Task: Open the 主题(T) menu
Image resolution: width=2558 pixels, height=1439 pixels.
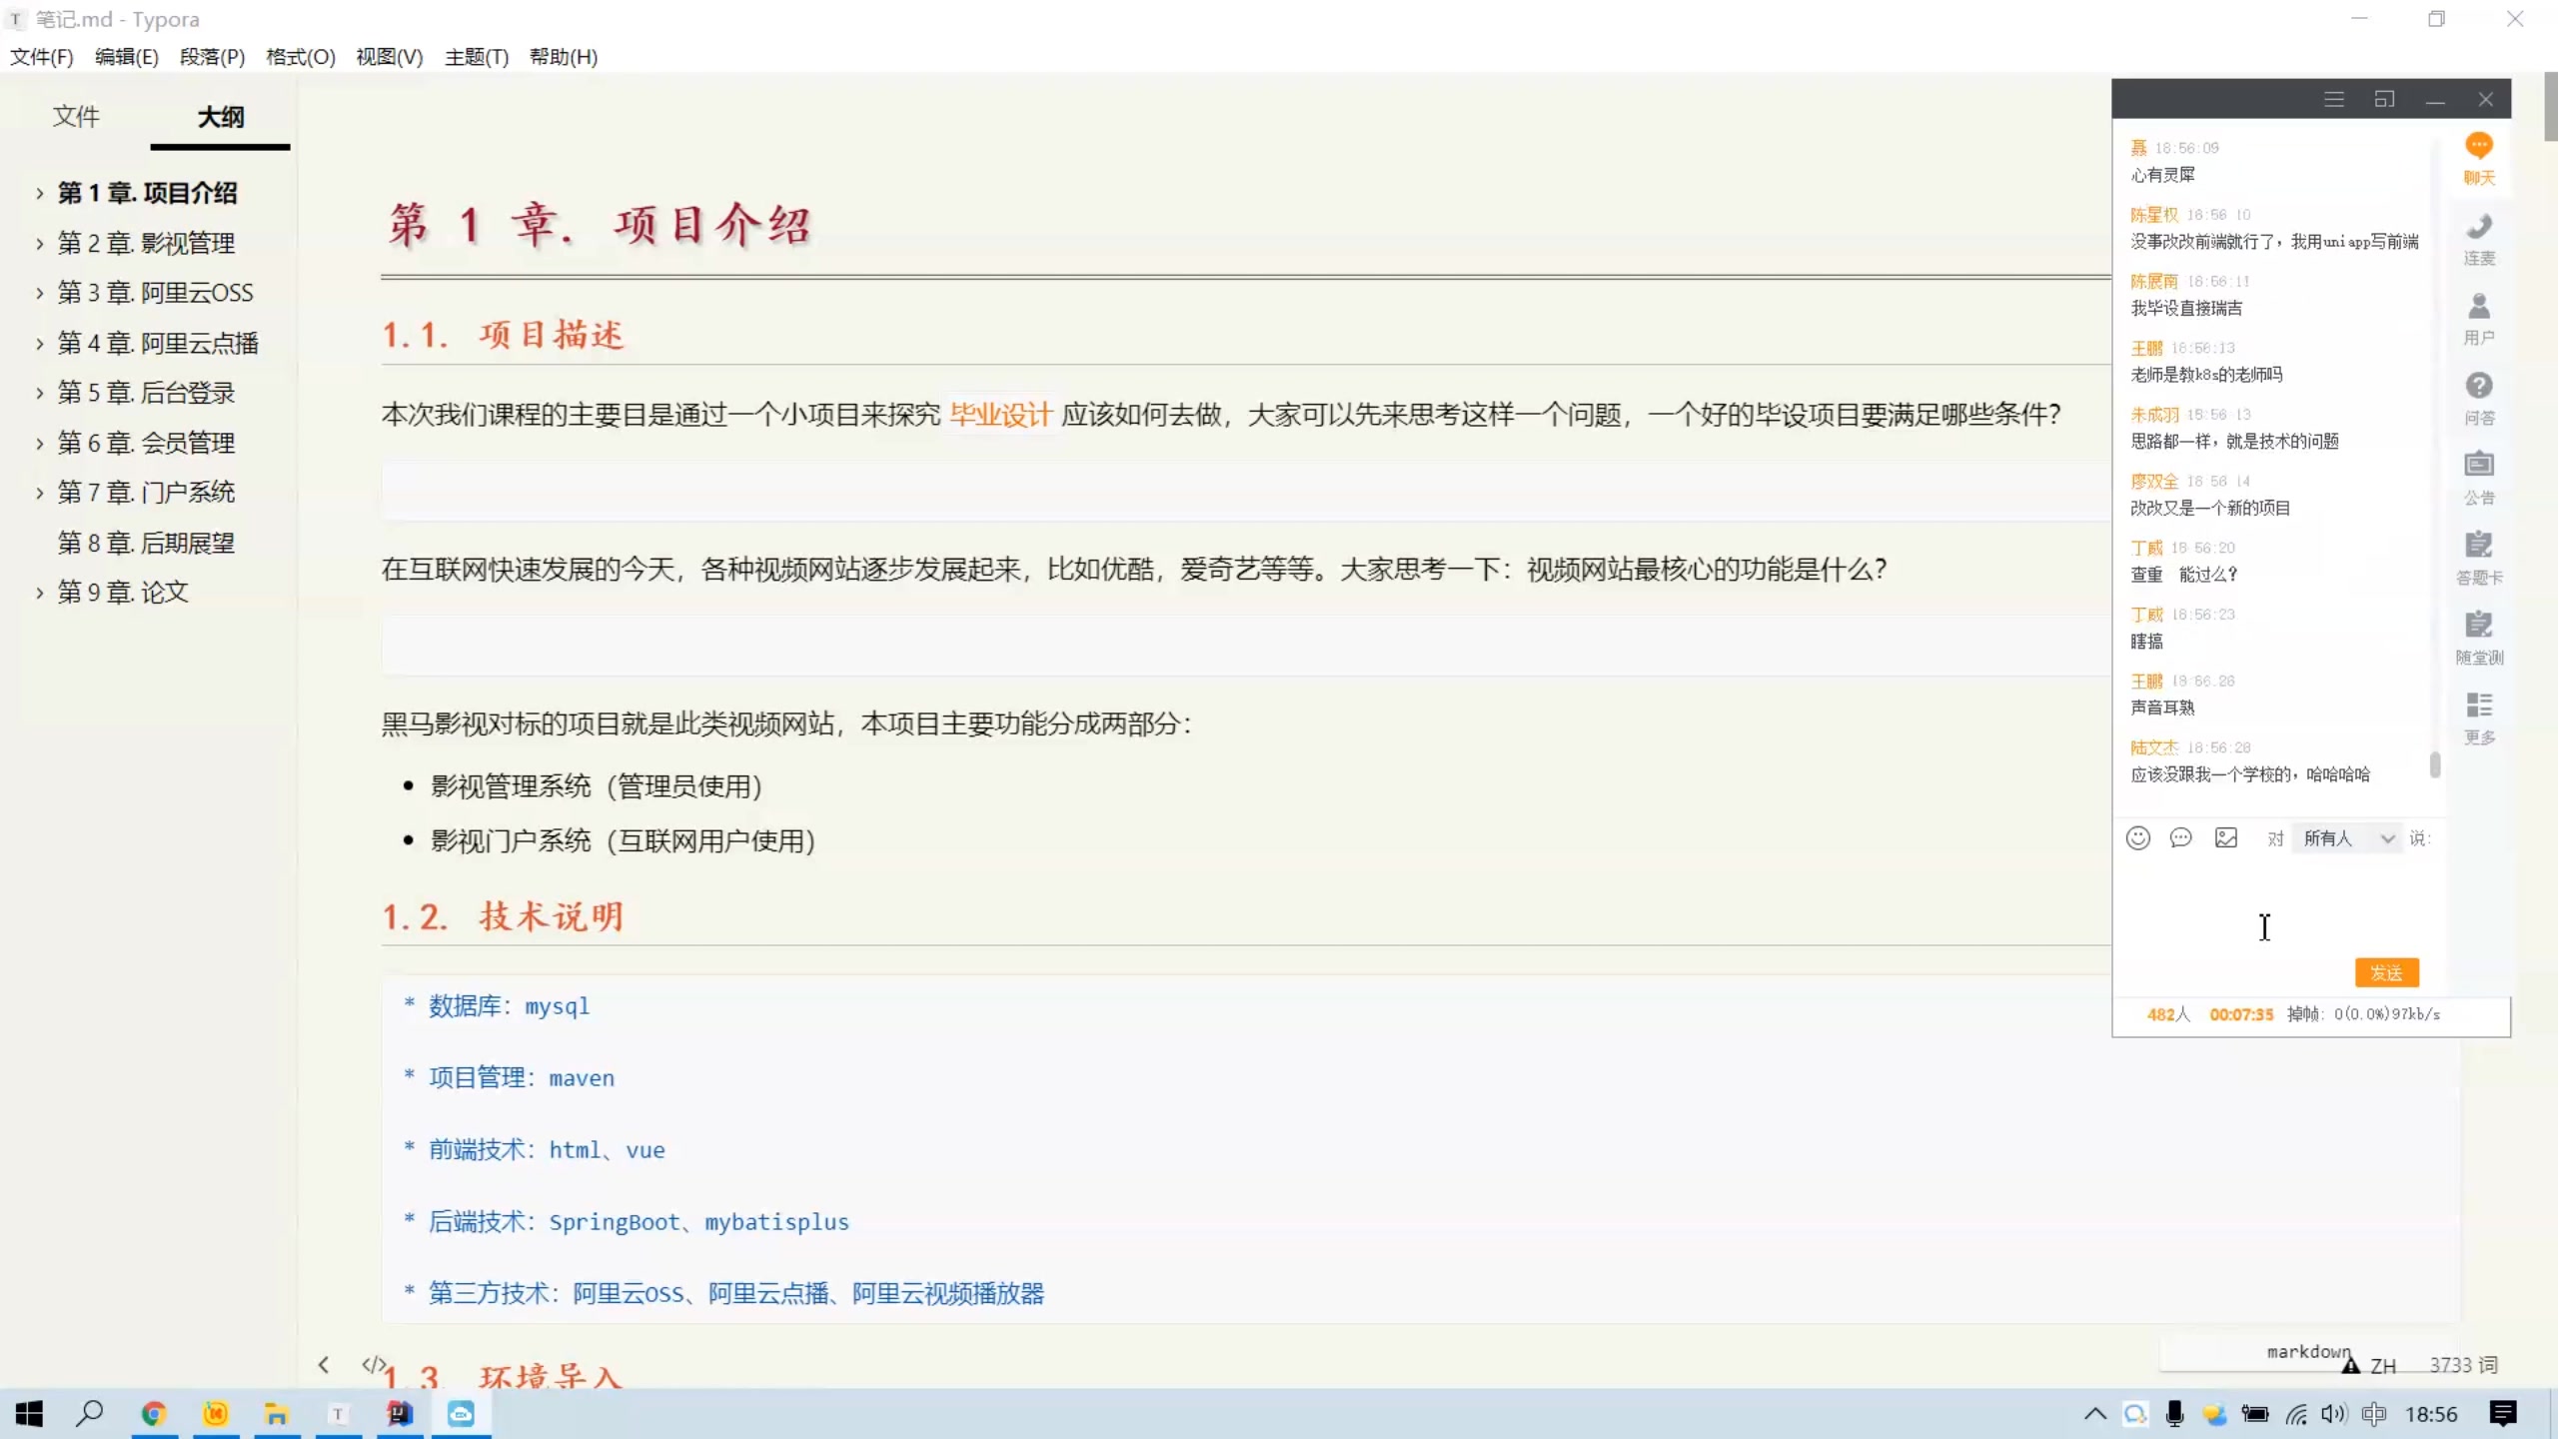Action: (x=477, y=57)
